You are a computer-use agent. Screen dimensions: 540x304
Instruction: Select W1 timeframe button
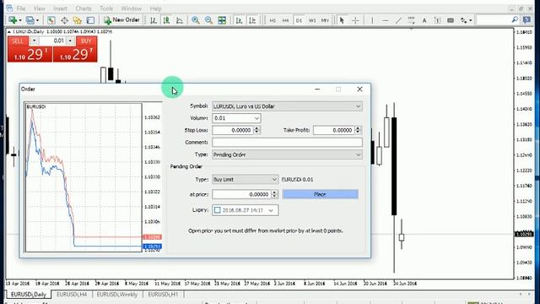coord(311,20)
